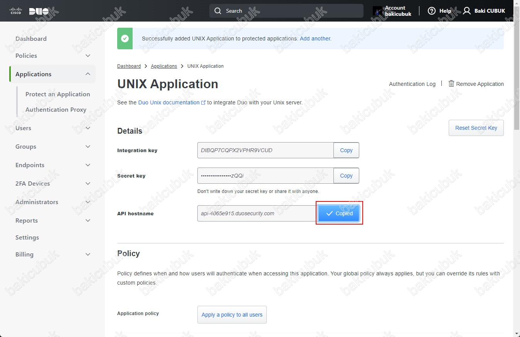The height and width of the screenshot is (337, 520).
Task: Expand the Reports menu chevron
Action: (x=88, y=220)
